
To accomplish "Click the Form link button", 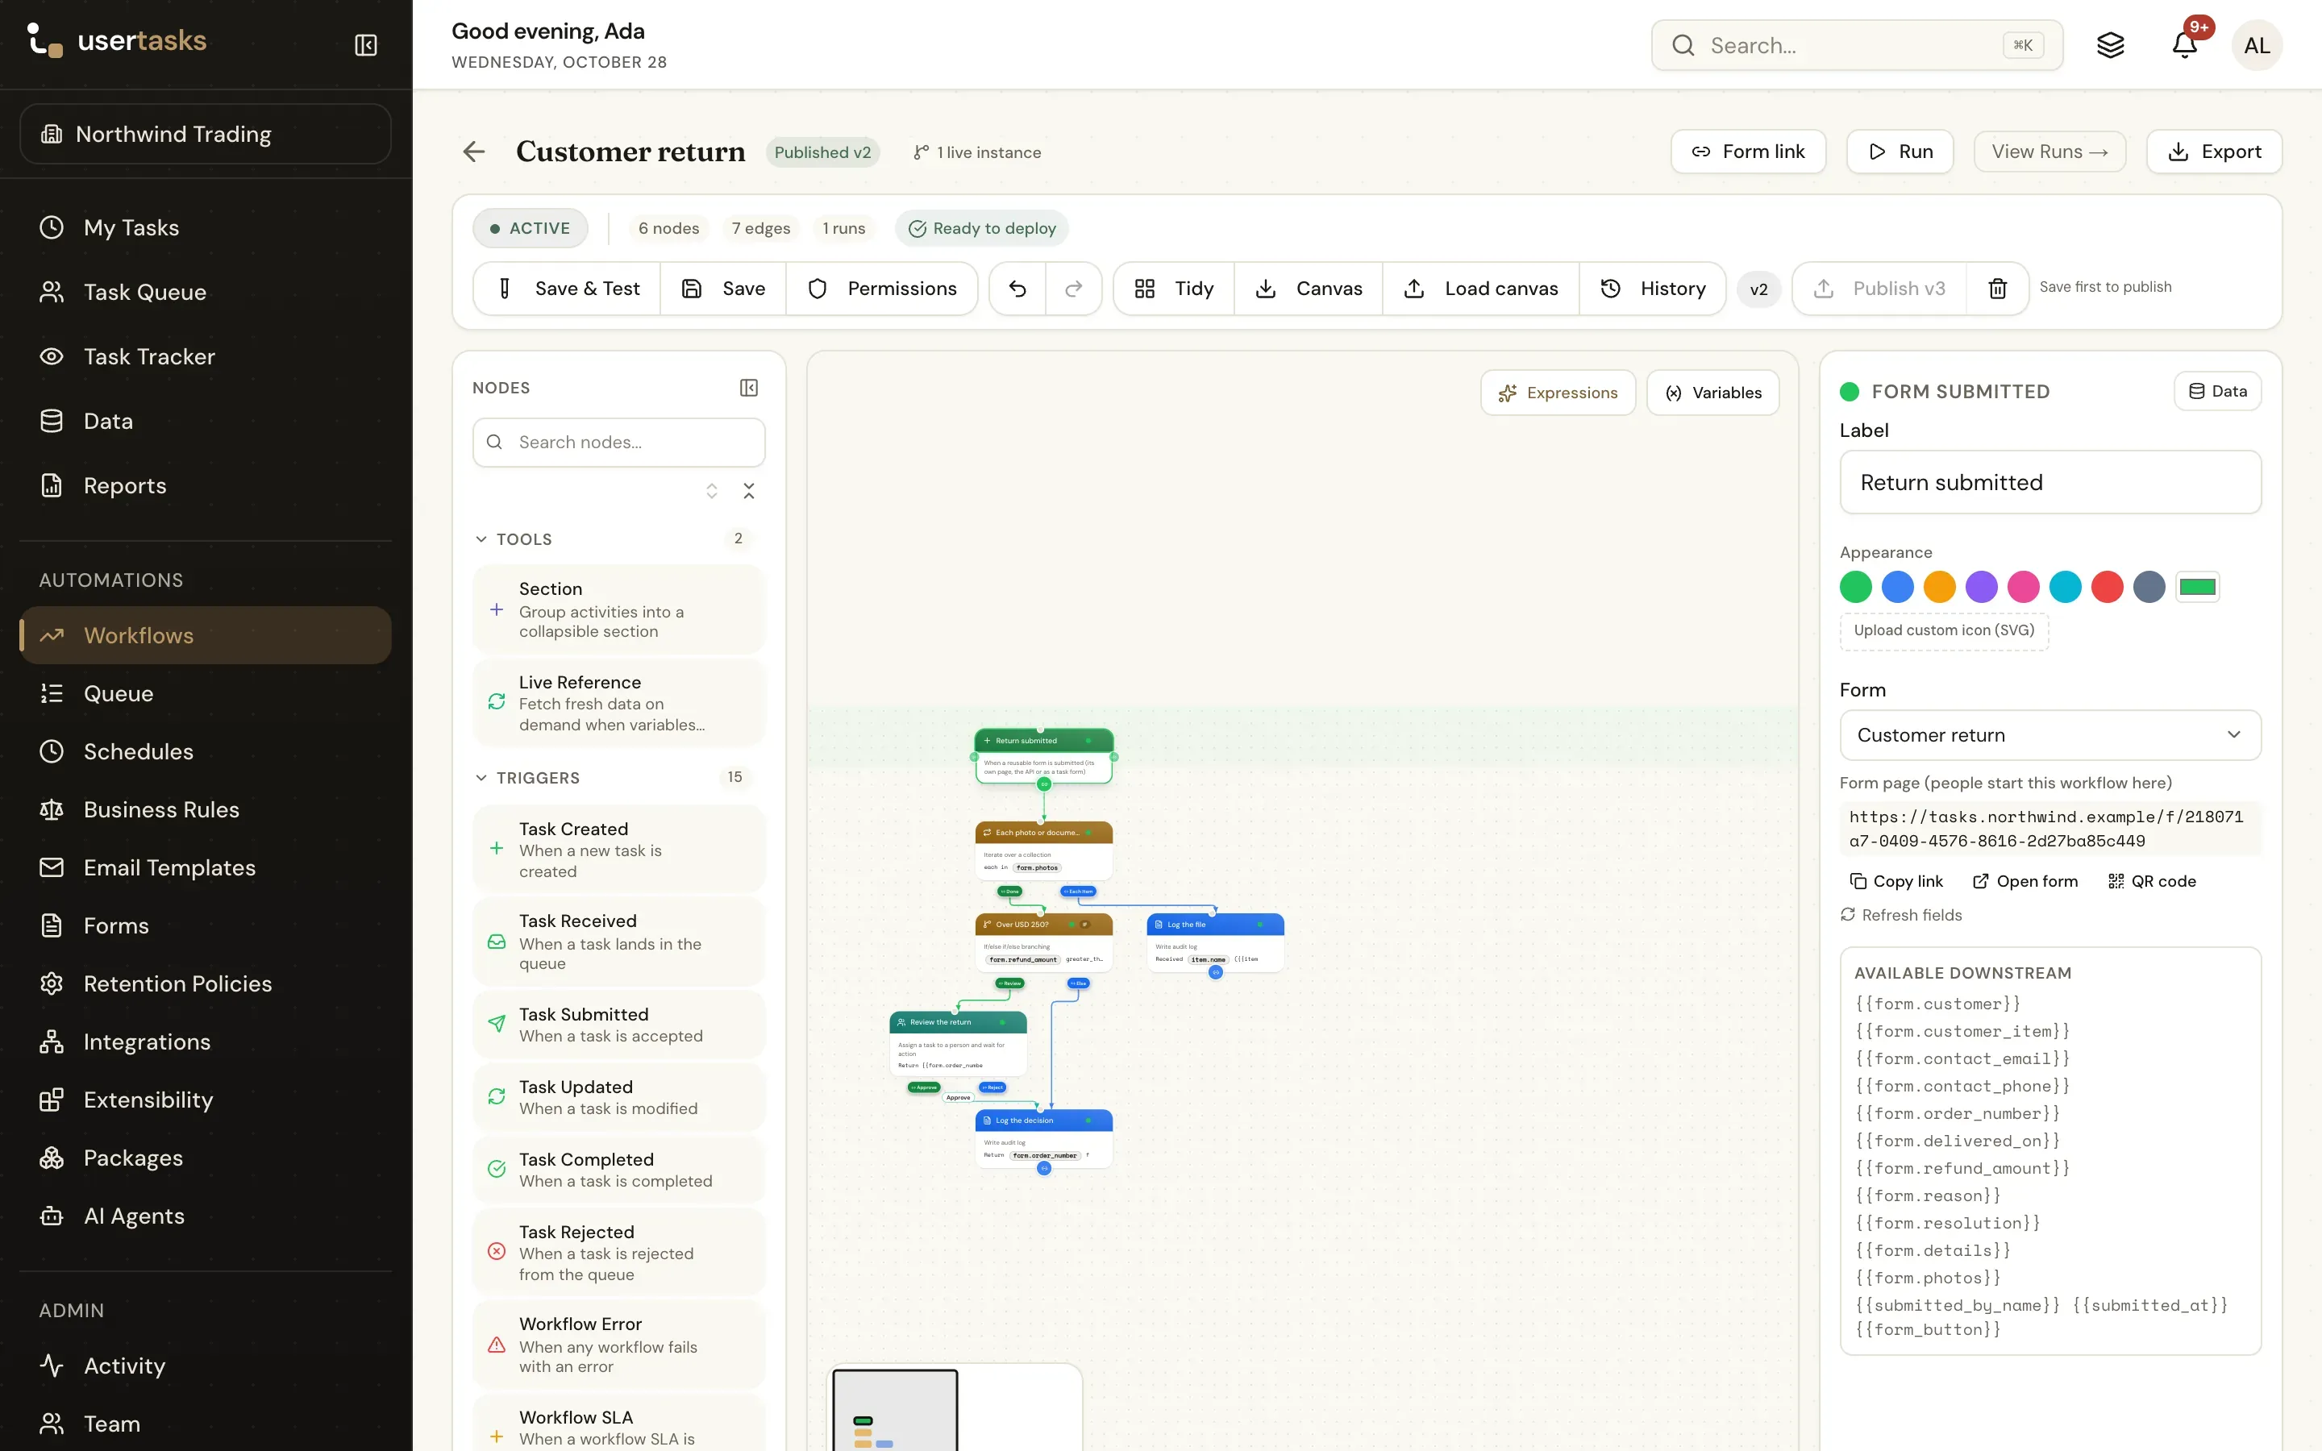I will pyautogui.click(x=1748, y=152).
